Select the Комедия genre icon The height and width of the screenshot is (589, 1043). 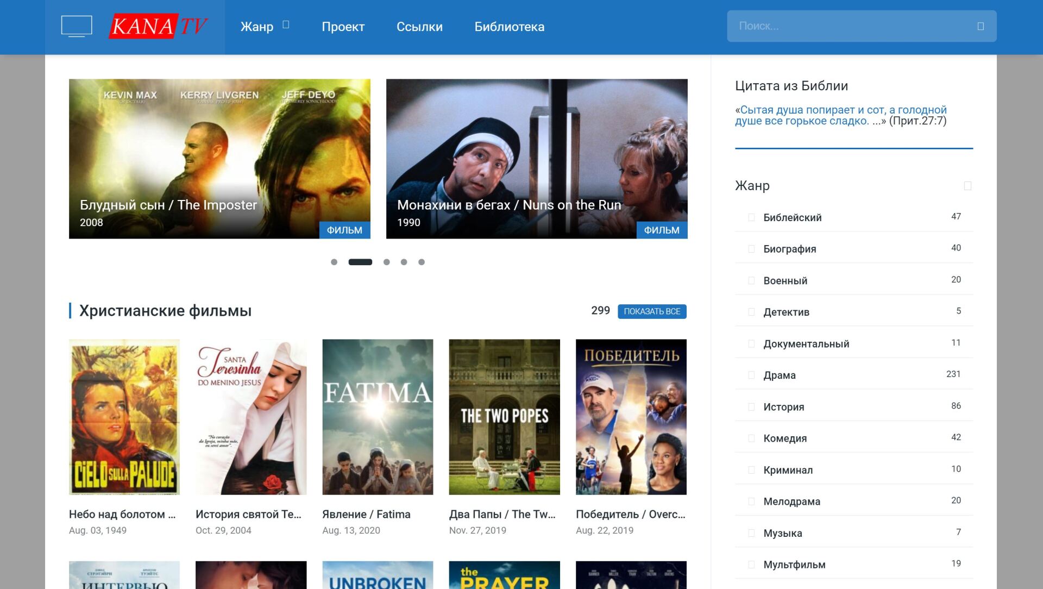751,438
